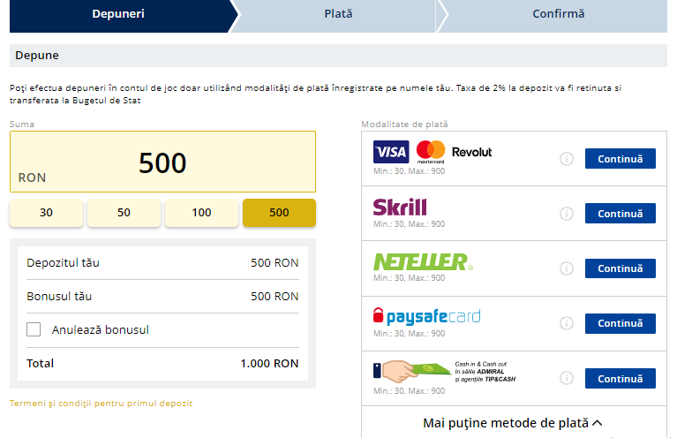Continue with Skrill payment
Image resolution: width=677 pixels, height=438 pixels.
click(620, 214)
